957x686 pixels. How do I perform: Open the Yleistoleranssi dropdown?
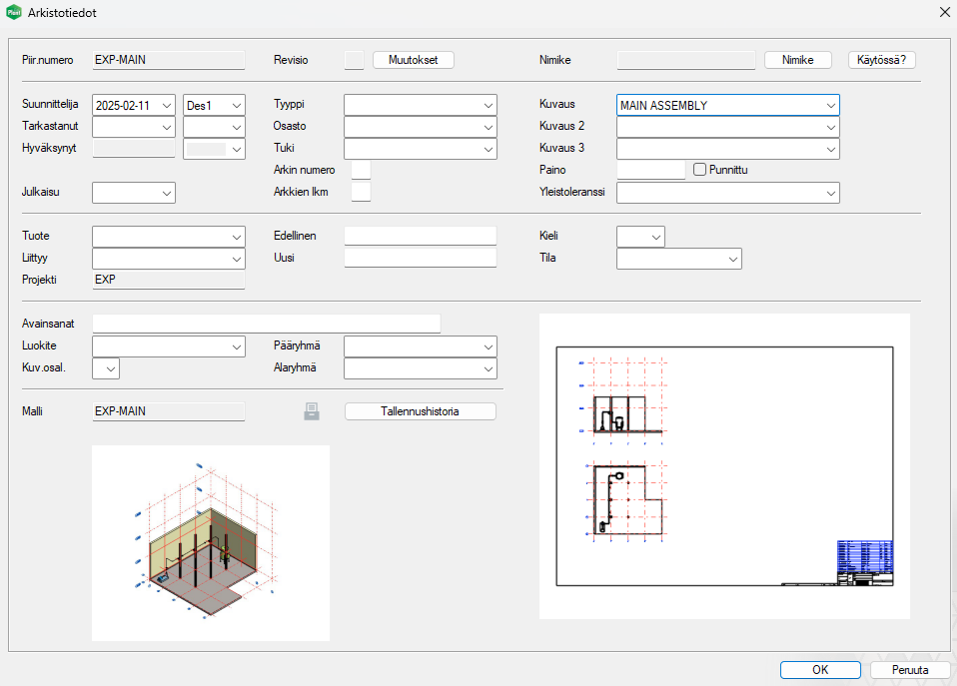(830, 193)
